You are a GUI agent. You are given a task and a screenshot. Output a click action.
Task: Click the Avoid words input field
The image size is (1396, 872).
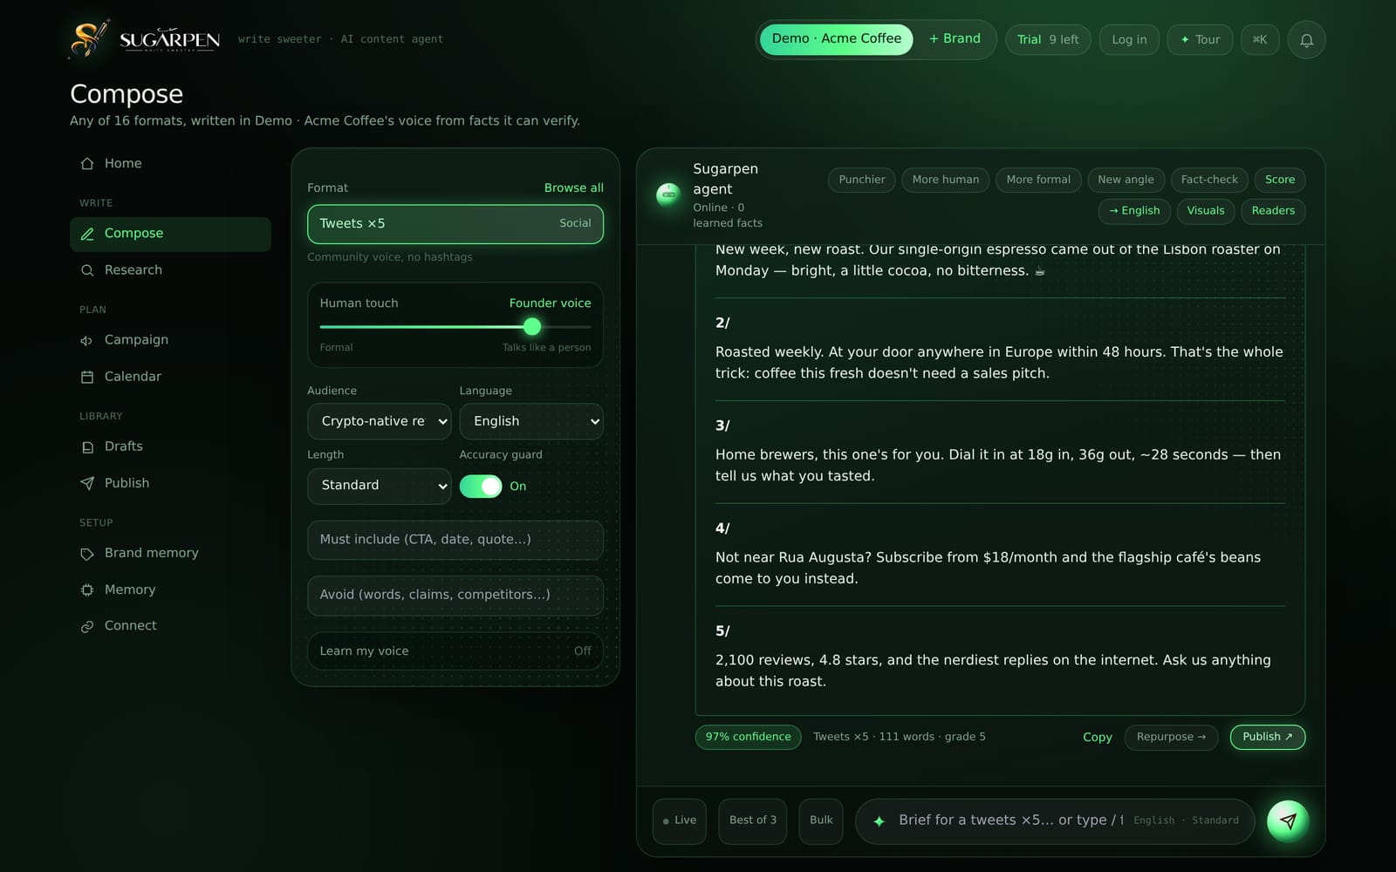455,595
